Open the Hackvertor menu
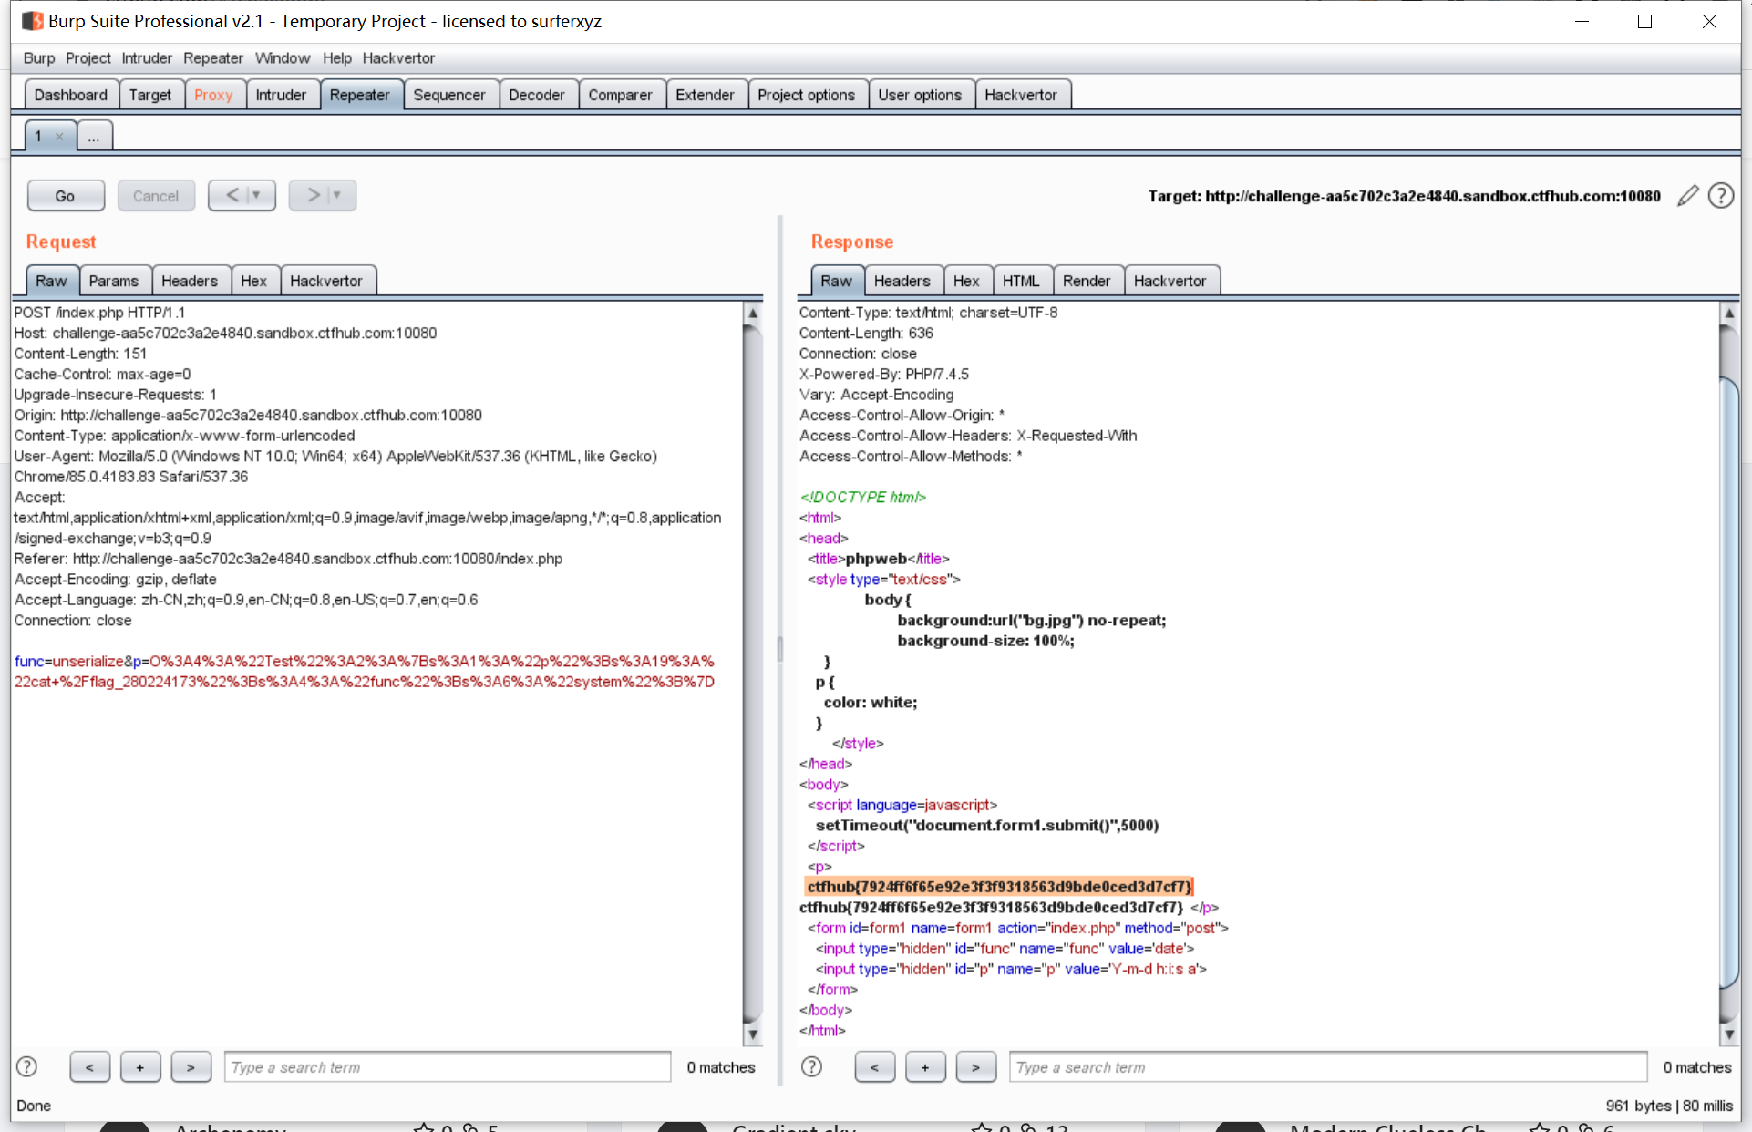Screen dimensions: 1752x1132 click(398, 58)
